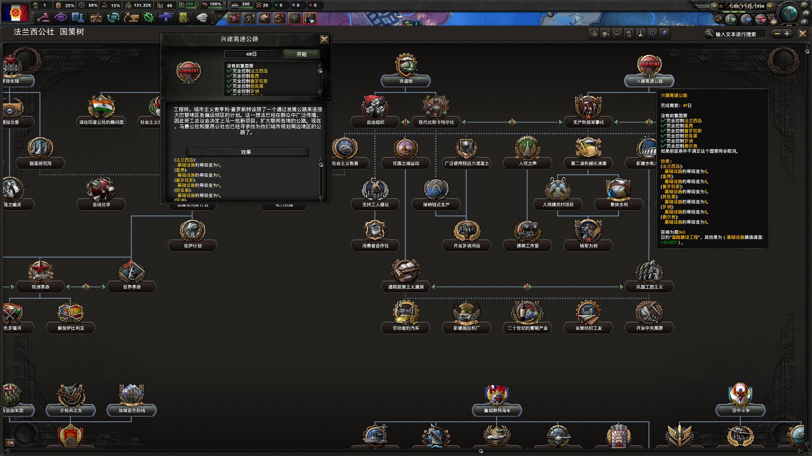
Task: Toggle the research flask focus filter
Action: click(x=641, y=34)
